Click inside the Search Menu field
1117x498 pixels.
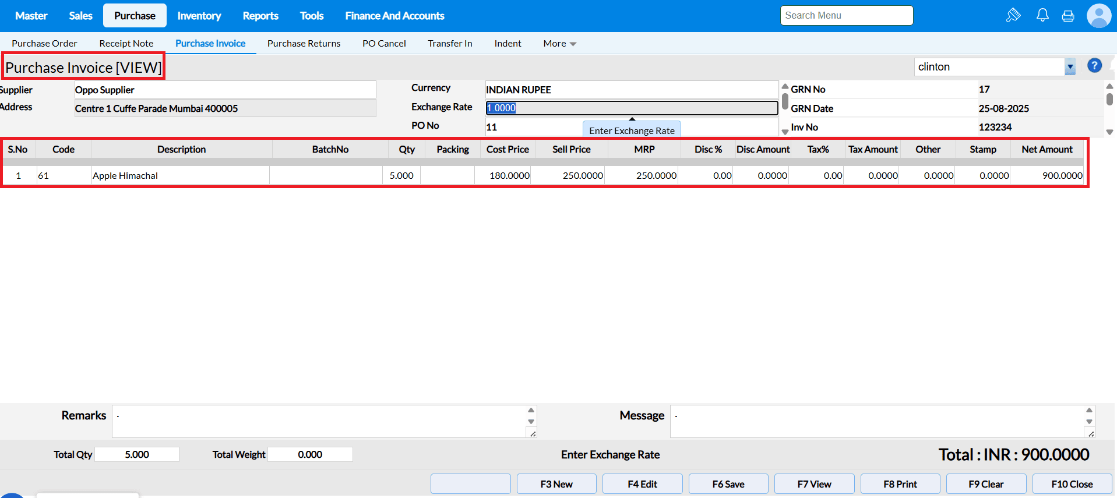(846, 16)
